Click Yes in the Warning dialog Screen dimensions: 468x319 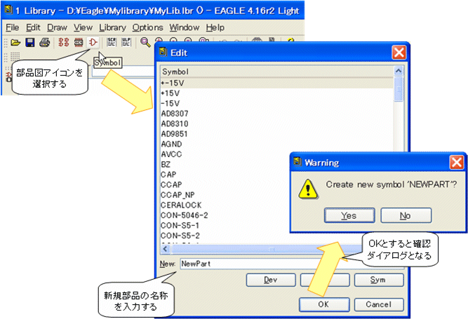point(349,215)
